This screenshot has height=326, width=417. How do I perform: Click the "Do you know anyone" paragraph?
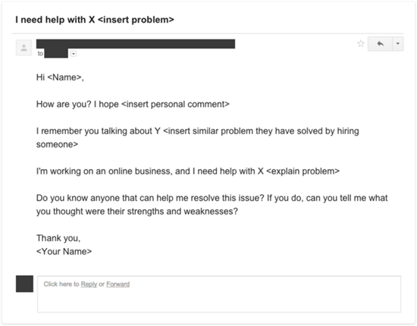click(212, 205)
